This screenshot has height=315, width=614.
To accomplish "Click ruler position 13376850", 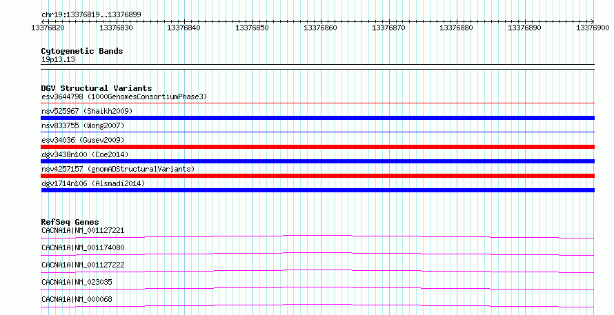I will click(x=252, y=28).
